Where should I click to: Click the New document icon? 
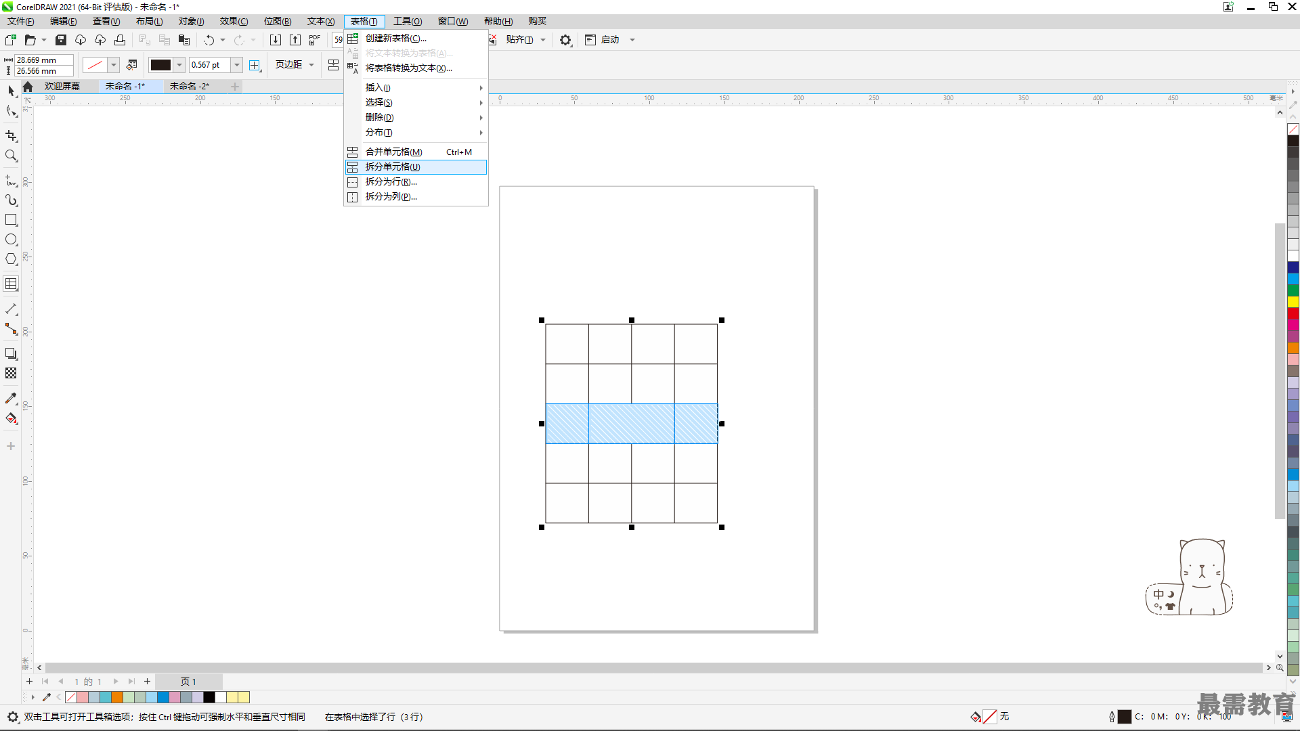pos(11,40)
